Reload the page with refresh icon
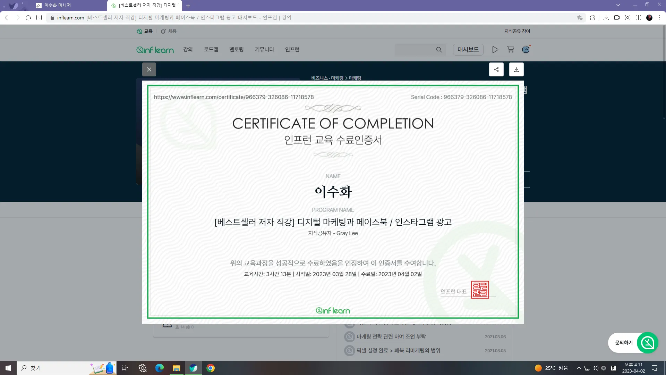Image resolution: width=666 pixels, height=375 pixels. point(28,18)
